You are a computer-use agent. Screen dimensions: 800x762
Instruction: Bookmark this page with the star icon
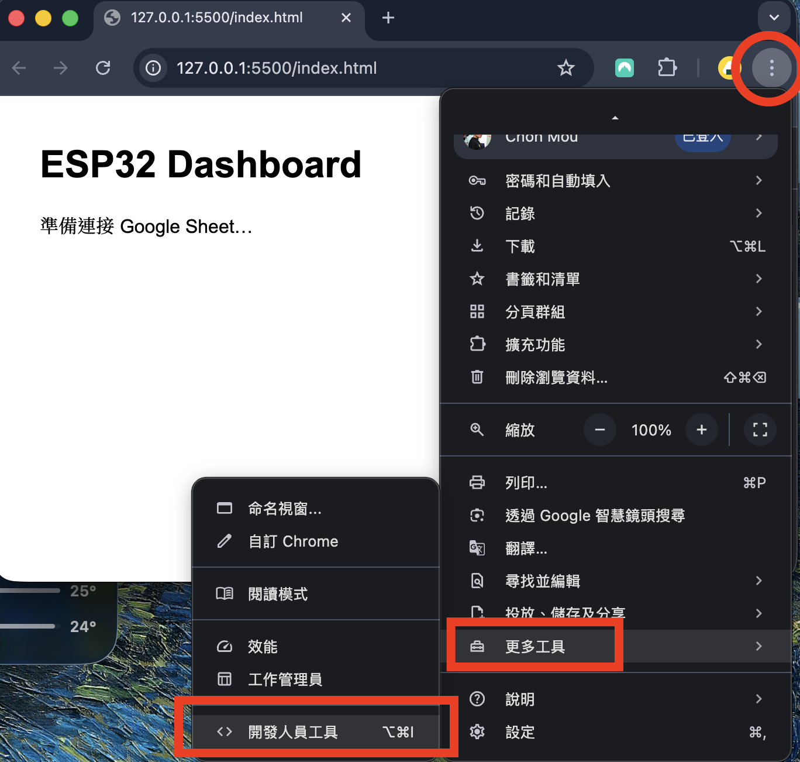coord(565,68)
